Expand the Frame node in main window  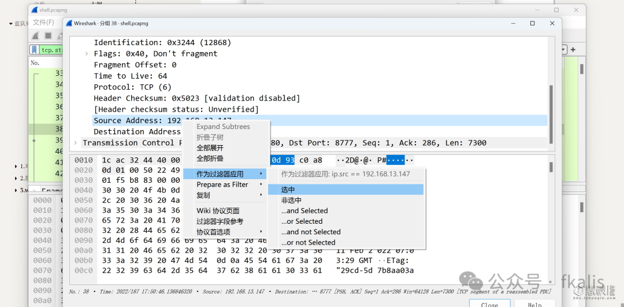point(35,191)
